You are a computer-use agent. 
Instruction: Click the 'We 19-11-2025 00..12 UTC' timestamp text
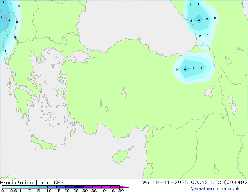pos(182,183)
